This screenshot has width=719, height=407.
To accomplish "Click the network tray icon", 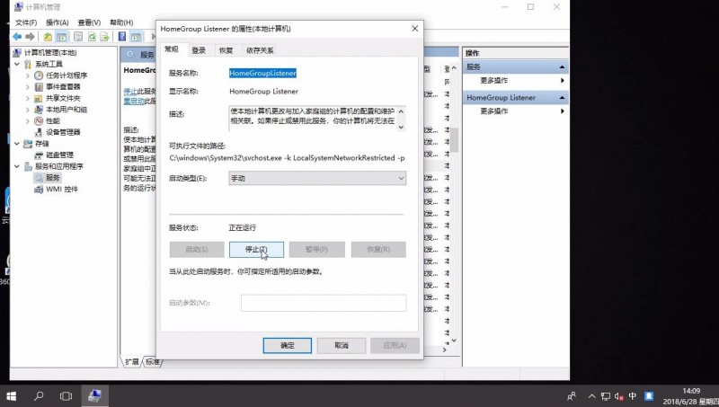I will point(606,396).
